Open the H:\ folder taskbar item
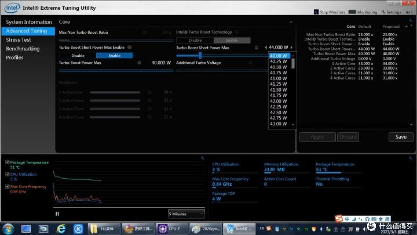 point(104,229)
